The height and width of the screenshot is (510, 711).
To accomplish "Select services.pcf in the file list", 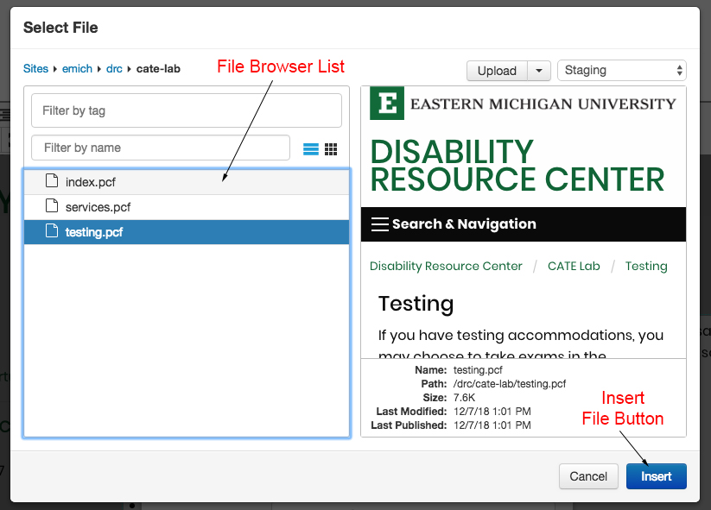I will pos(187,207).
